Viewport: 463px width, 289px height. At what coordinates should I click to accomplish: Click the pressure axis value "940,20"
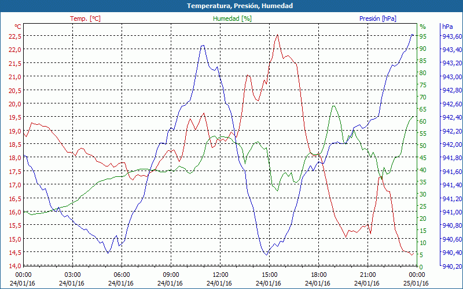pos(452,266)
